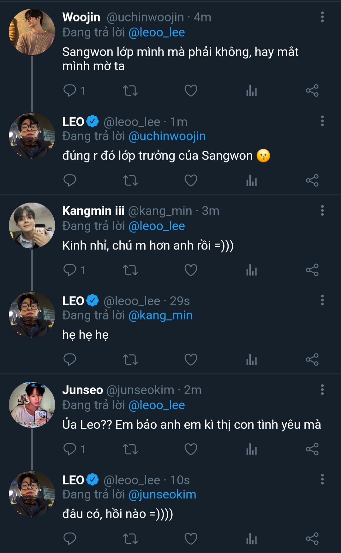
Task: Open the @kang_min mention link
Action: [x=160, y=315]
